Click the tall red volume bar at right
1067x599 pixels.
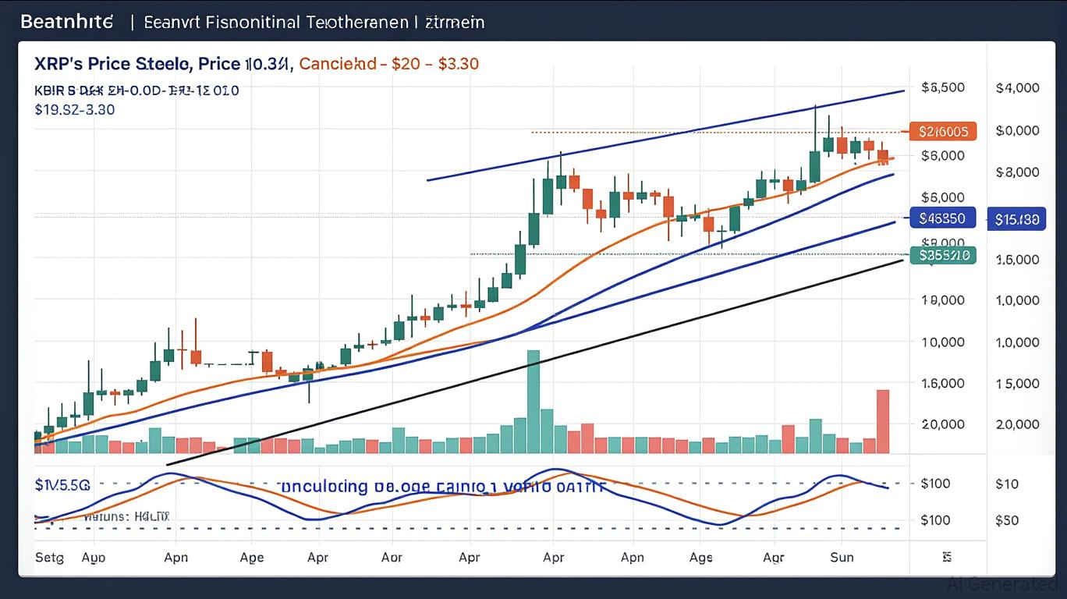click(x=883, y=421)
